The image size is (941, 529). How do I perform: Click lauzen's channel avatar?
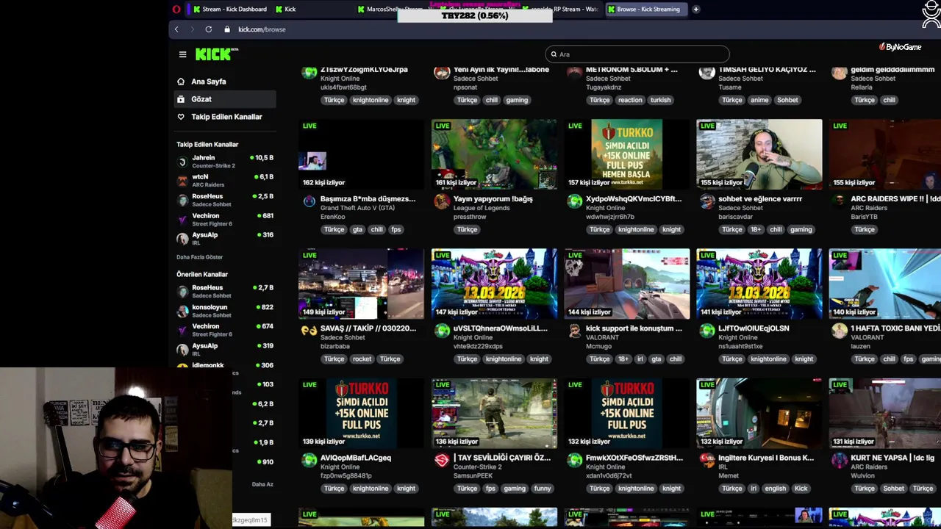[839, 331]
